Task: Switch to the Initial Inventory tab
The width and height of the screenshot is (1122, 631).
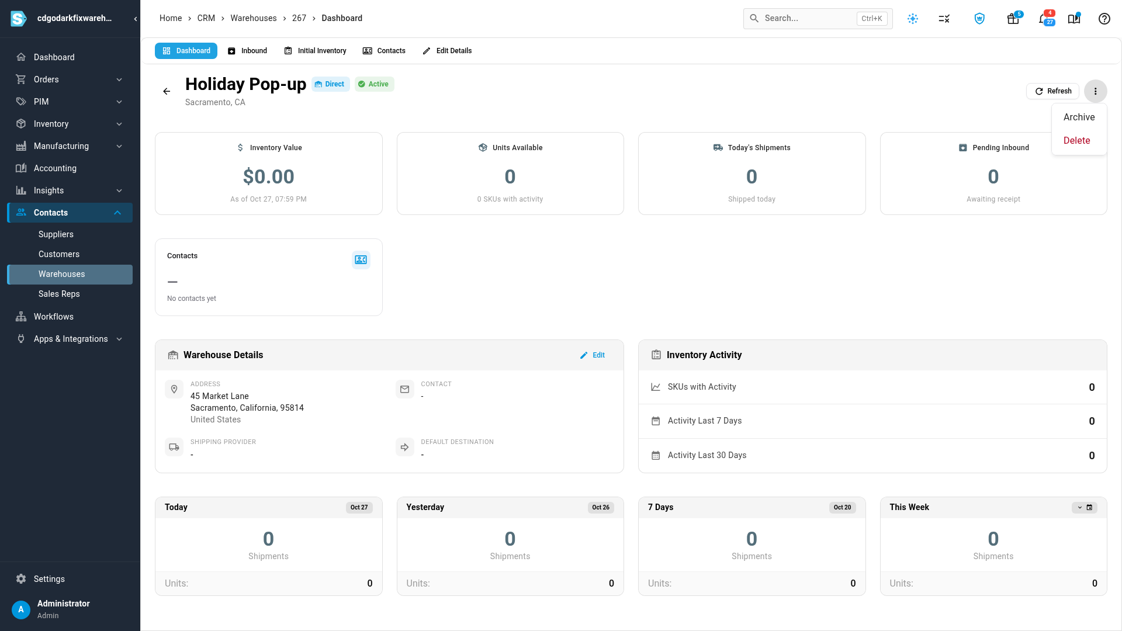Action: click(x=315, y=51)
